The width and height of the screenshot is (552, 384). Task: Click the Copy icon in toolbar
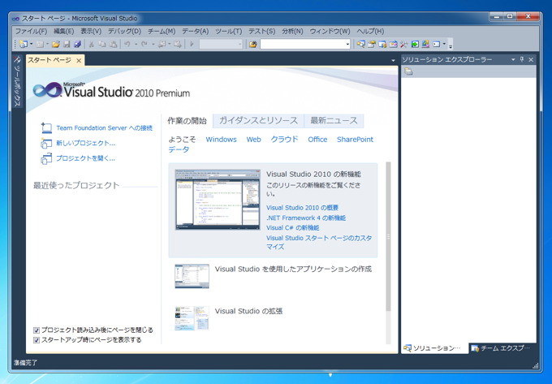coord(102,44)
